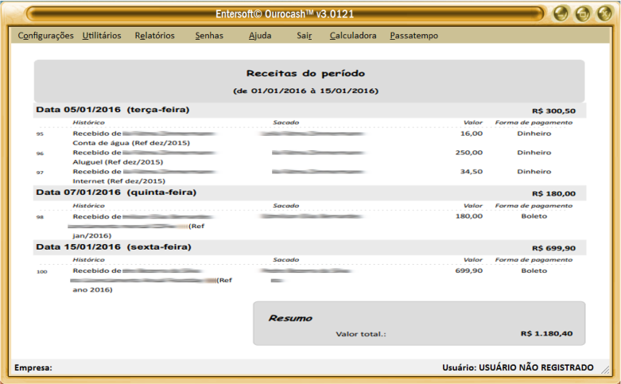Click the Aluguel entry valued 250,00
Viewport: 621px width, 384px height.
(x=118, y=161)
